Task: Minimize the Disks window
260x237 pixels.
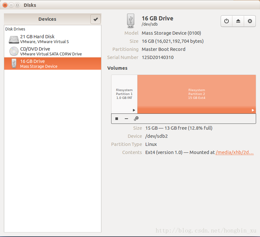Action: (11, 5)
